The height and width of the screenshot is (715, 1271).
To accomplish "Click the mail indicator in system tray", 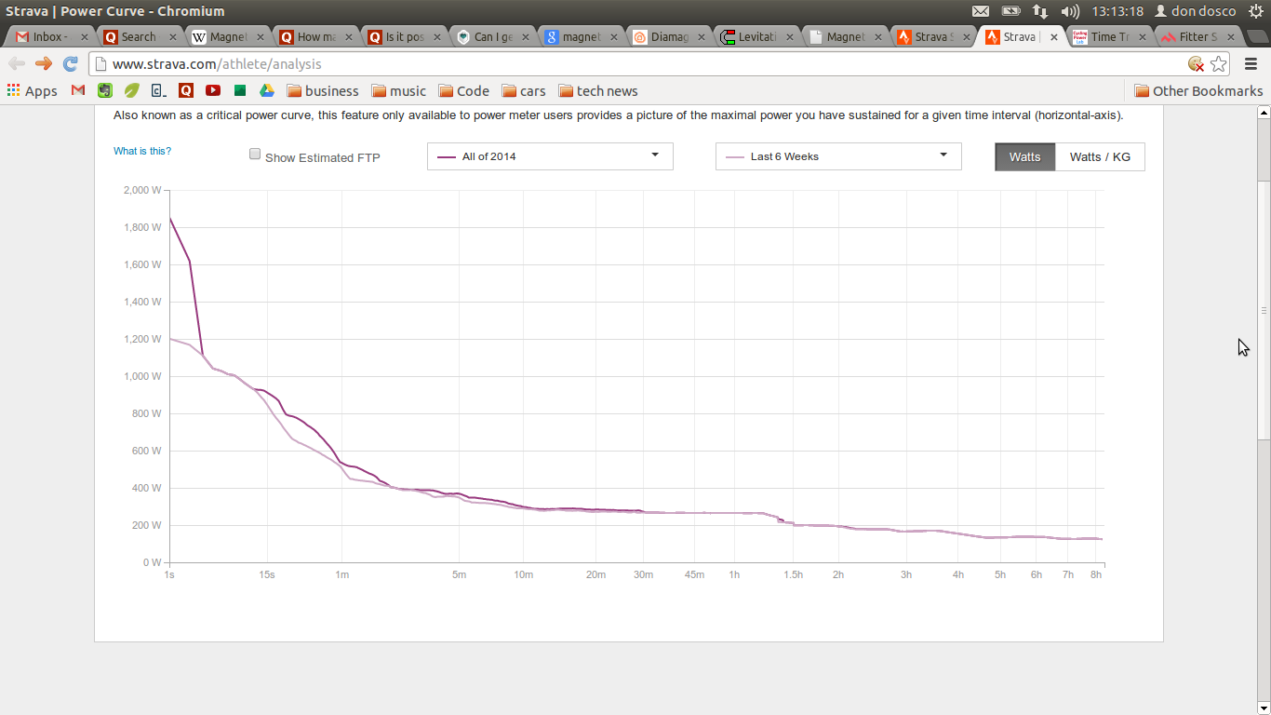I will tap(981, 11).
